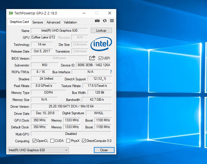Click the Default Clock row Memory 1333 MHz
Viewport: 207px width, 164px height.
tap(72, 127)
